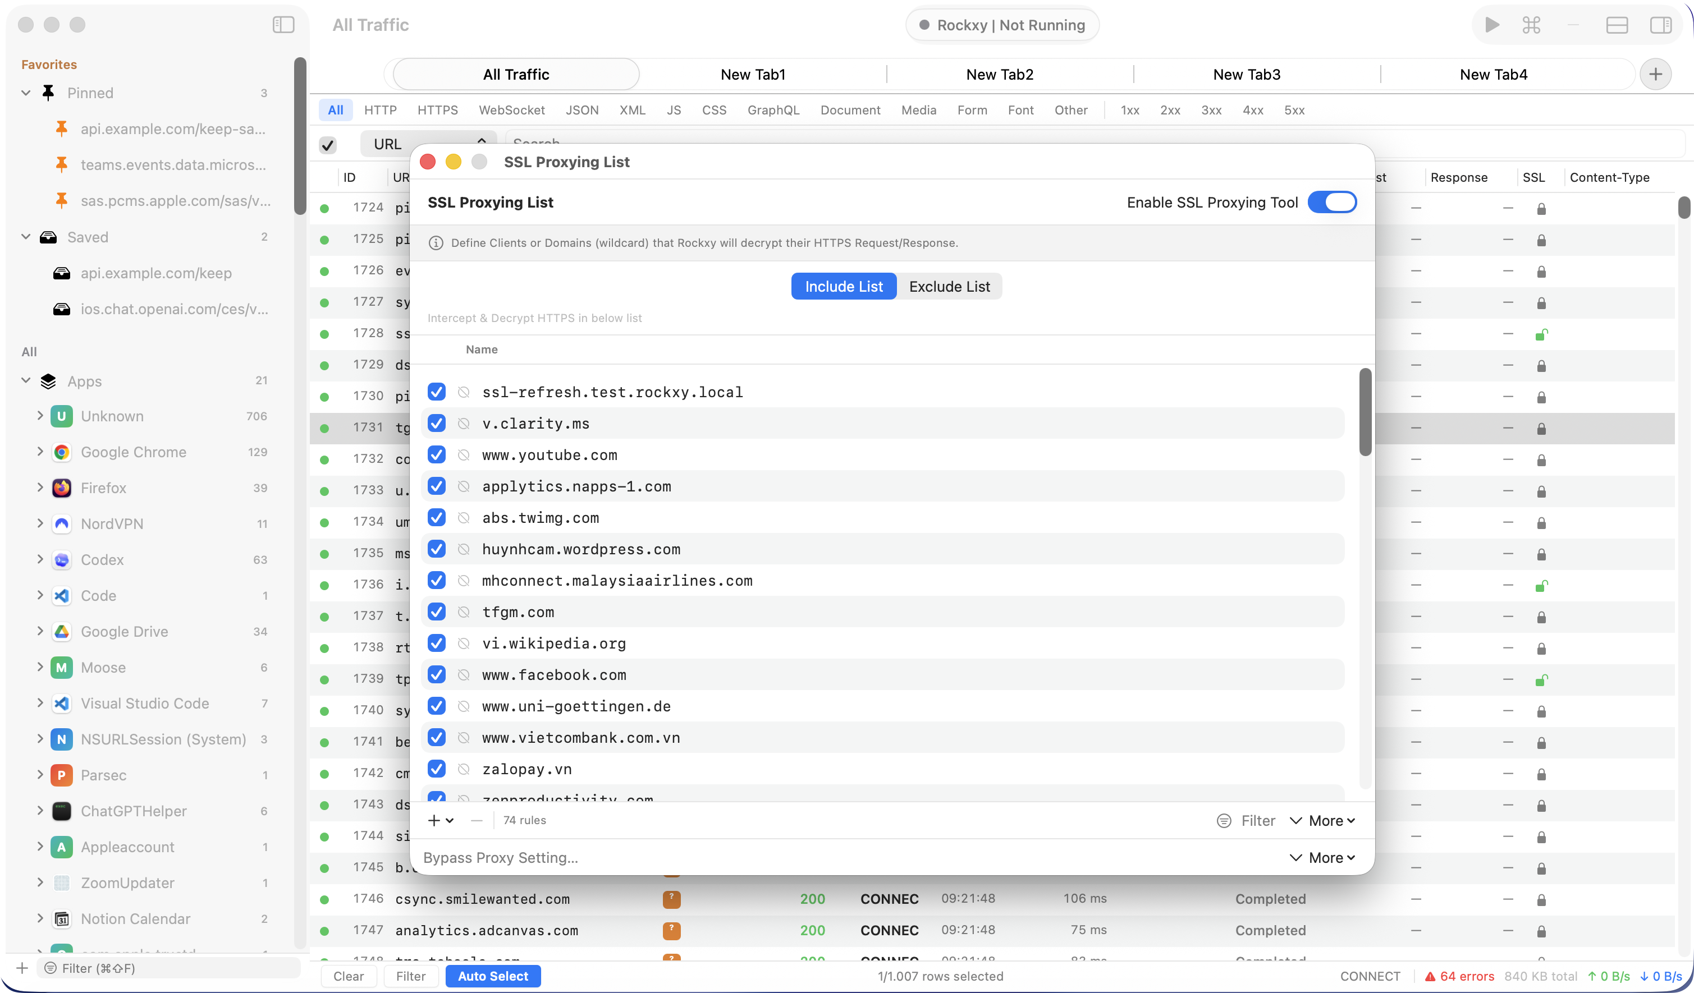Click the SSL rules list scrollbar

(1365, 411)
